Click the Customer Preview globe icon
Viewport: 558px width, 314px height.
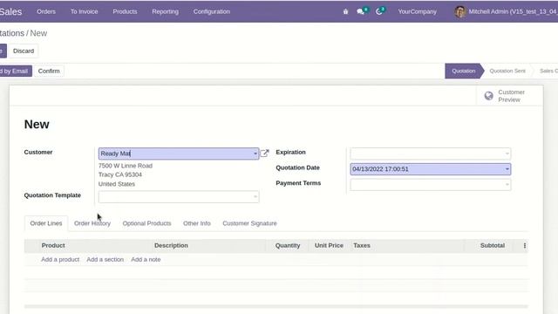point(488,96)
